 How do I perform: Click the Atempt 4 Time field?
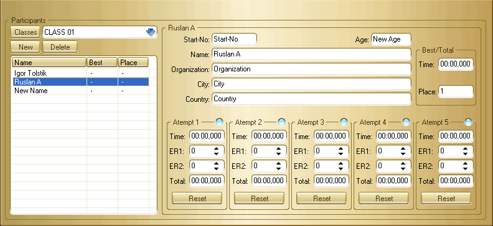[393, 136]
